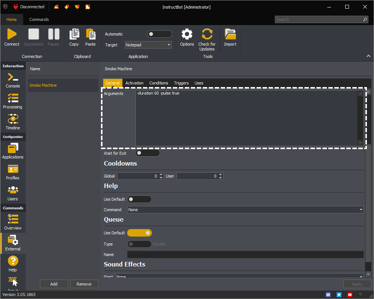Open the Timeline section
374x299 pixels.
pos(13,122)
